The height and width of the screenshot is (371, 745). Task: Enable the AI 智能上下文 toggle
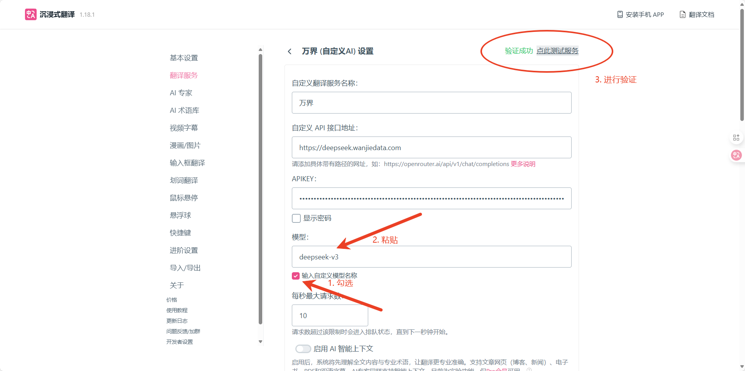303,348
